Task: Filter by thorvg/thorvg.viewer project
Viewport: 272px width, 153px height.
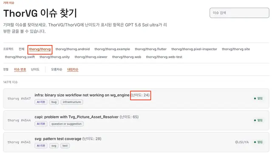Action: [91, 57]
